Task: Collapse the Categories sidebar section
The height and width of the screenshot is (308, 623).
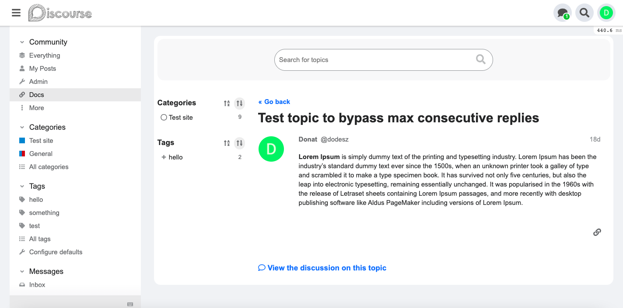Action: (x=22, y=128)
